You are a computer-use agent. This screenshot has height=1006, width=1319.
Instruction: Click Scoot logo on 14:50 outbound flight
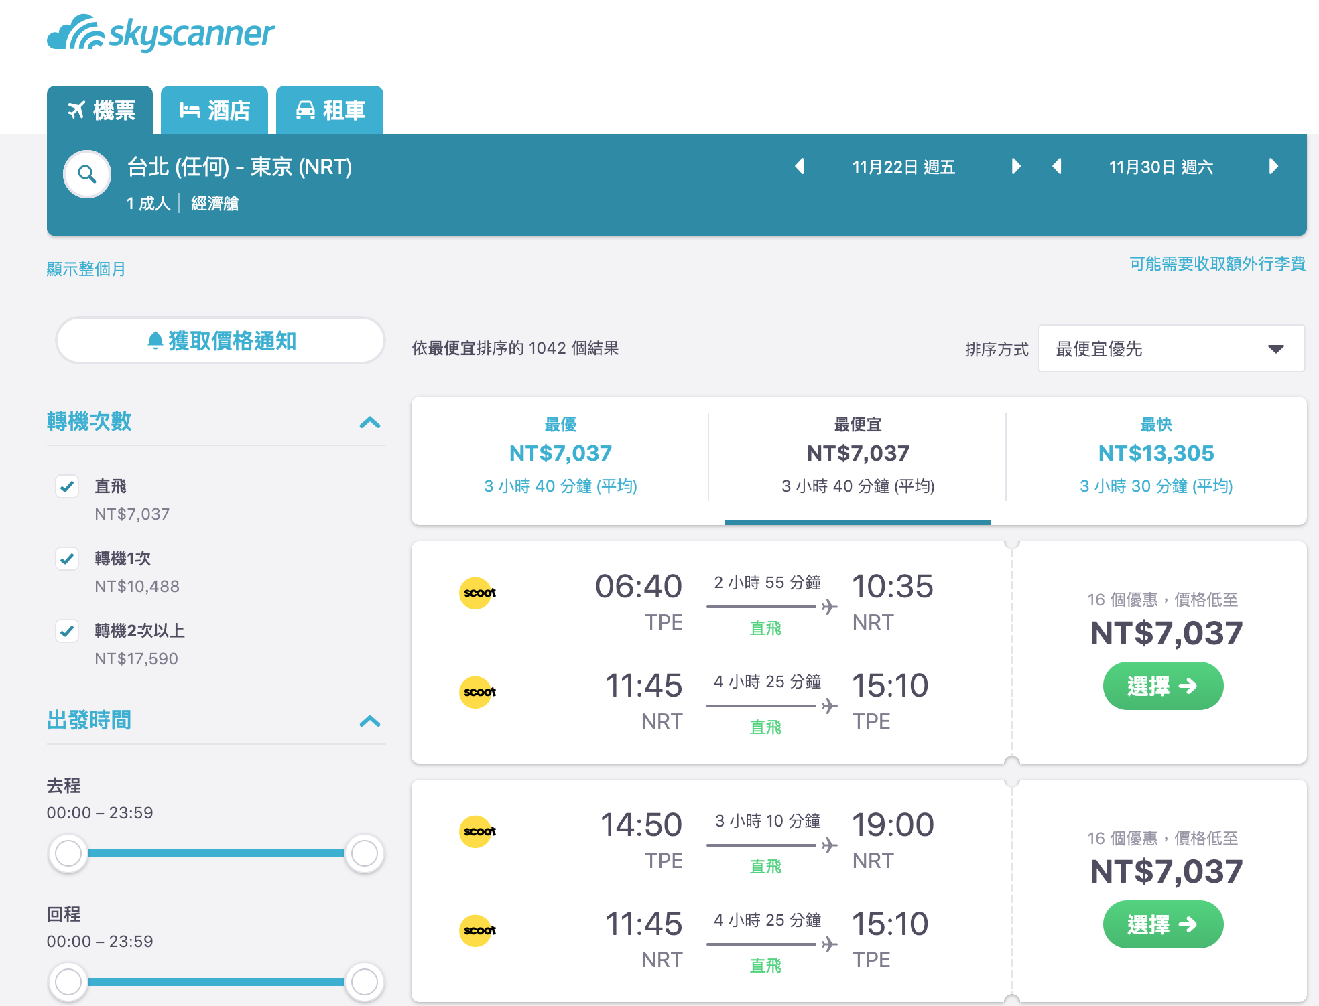478,831
